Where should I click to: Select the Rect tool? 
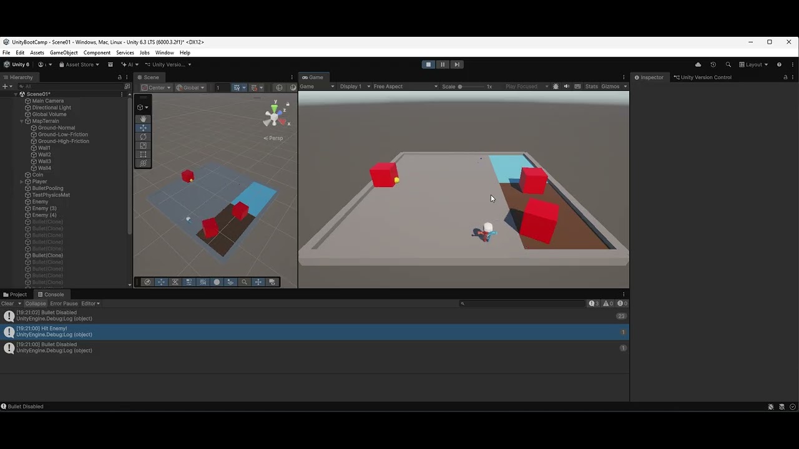click(x=143, y=154)
